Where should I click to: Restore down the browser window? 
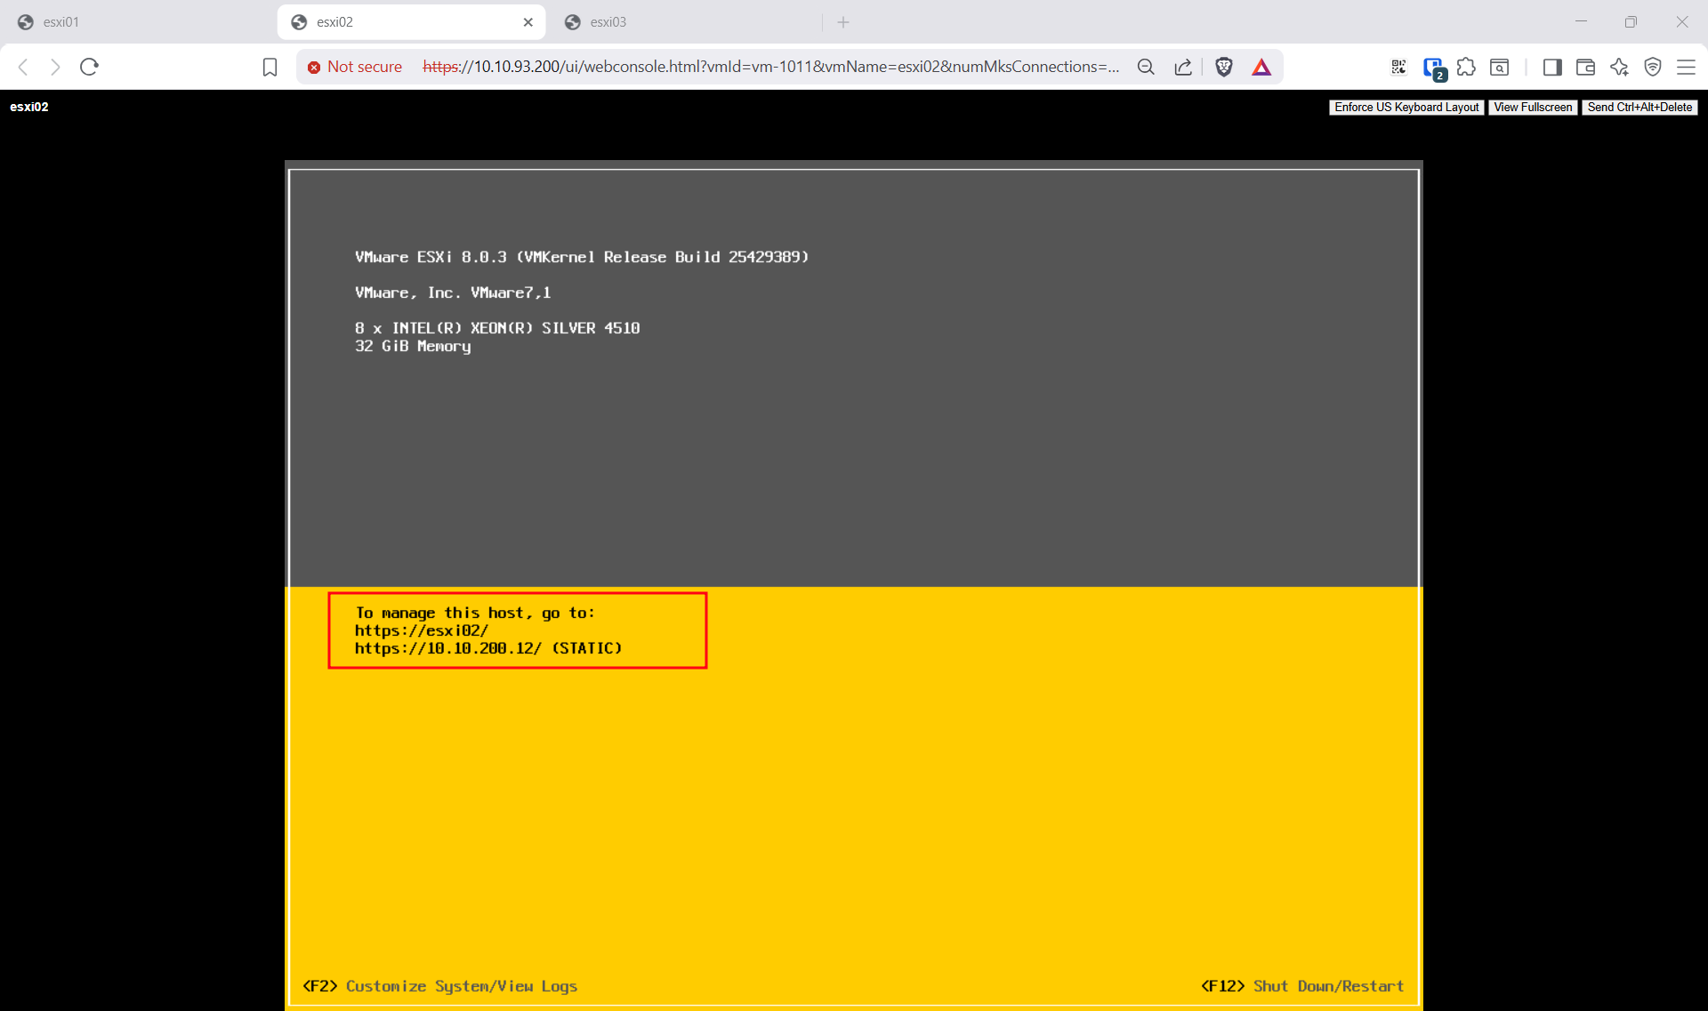(x=1631, y=22)
